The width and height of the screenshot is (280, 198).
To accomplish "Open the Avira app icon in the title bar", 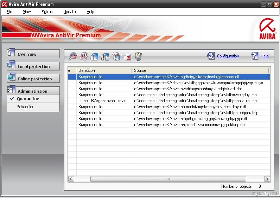I will pyautogui.click(x=4, y=4).
